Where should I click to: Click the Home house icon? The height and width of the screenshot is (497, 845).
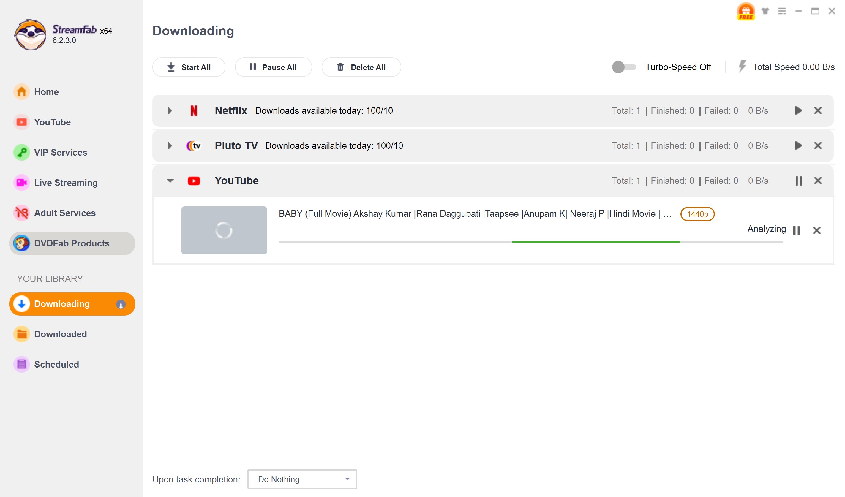click(22, 92)
